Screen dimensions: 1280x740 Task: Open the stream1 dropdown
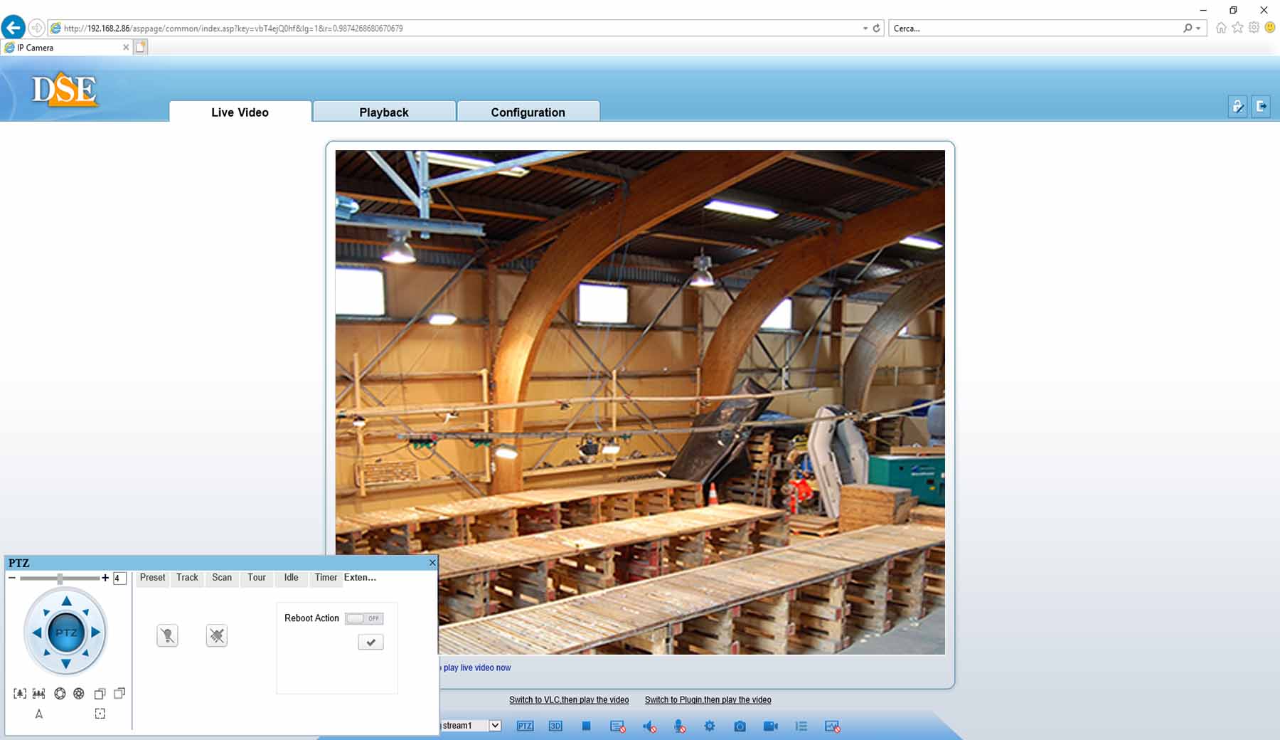(495, 726)
